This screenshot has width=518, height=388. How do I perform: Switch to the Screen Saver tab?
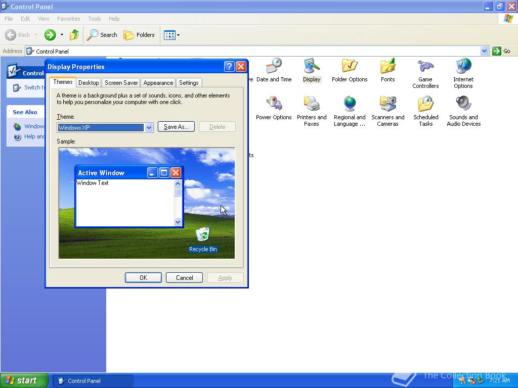(x=121, y=83)
